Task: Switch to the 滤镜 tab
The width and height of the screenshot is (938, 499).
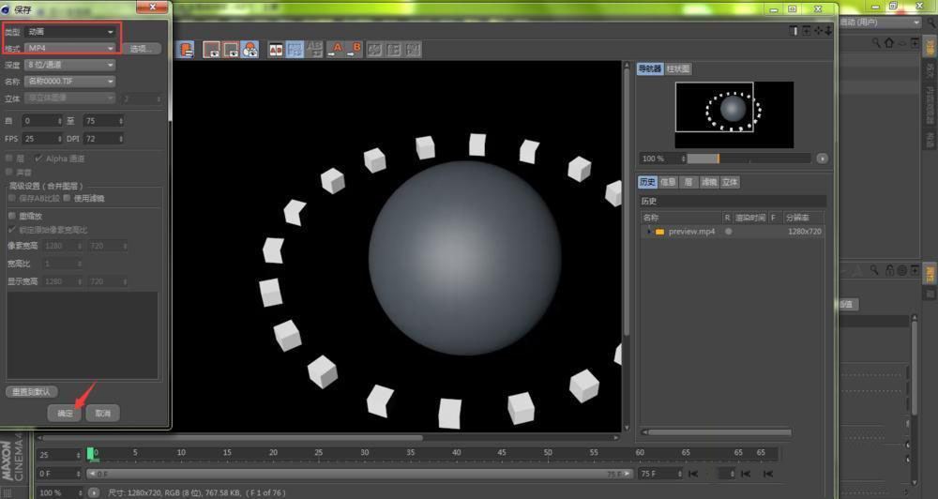Action: [709, 182]
